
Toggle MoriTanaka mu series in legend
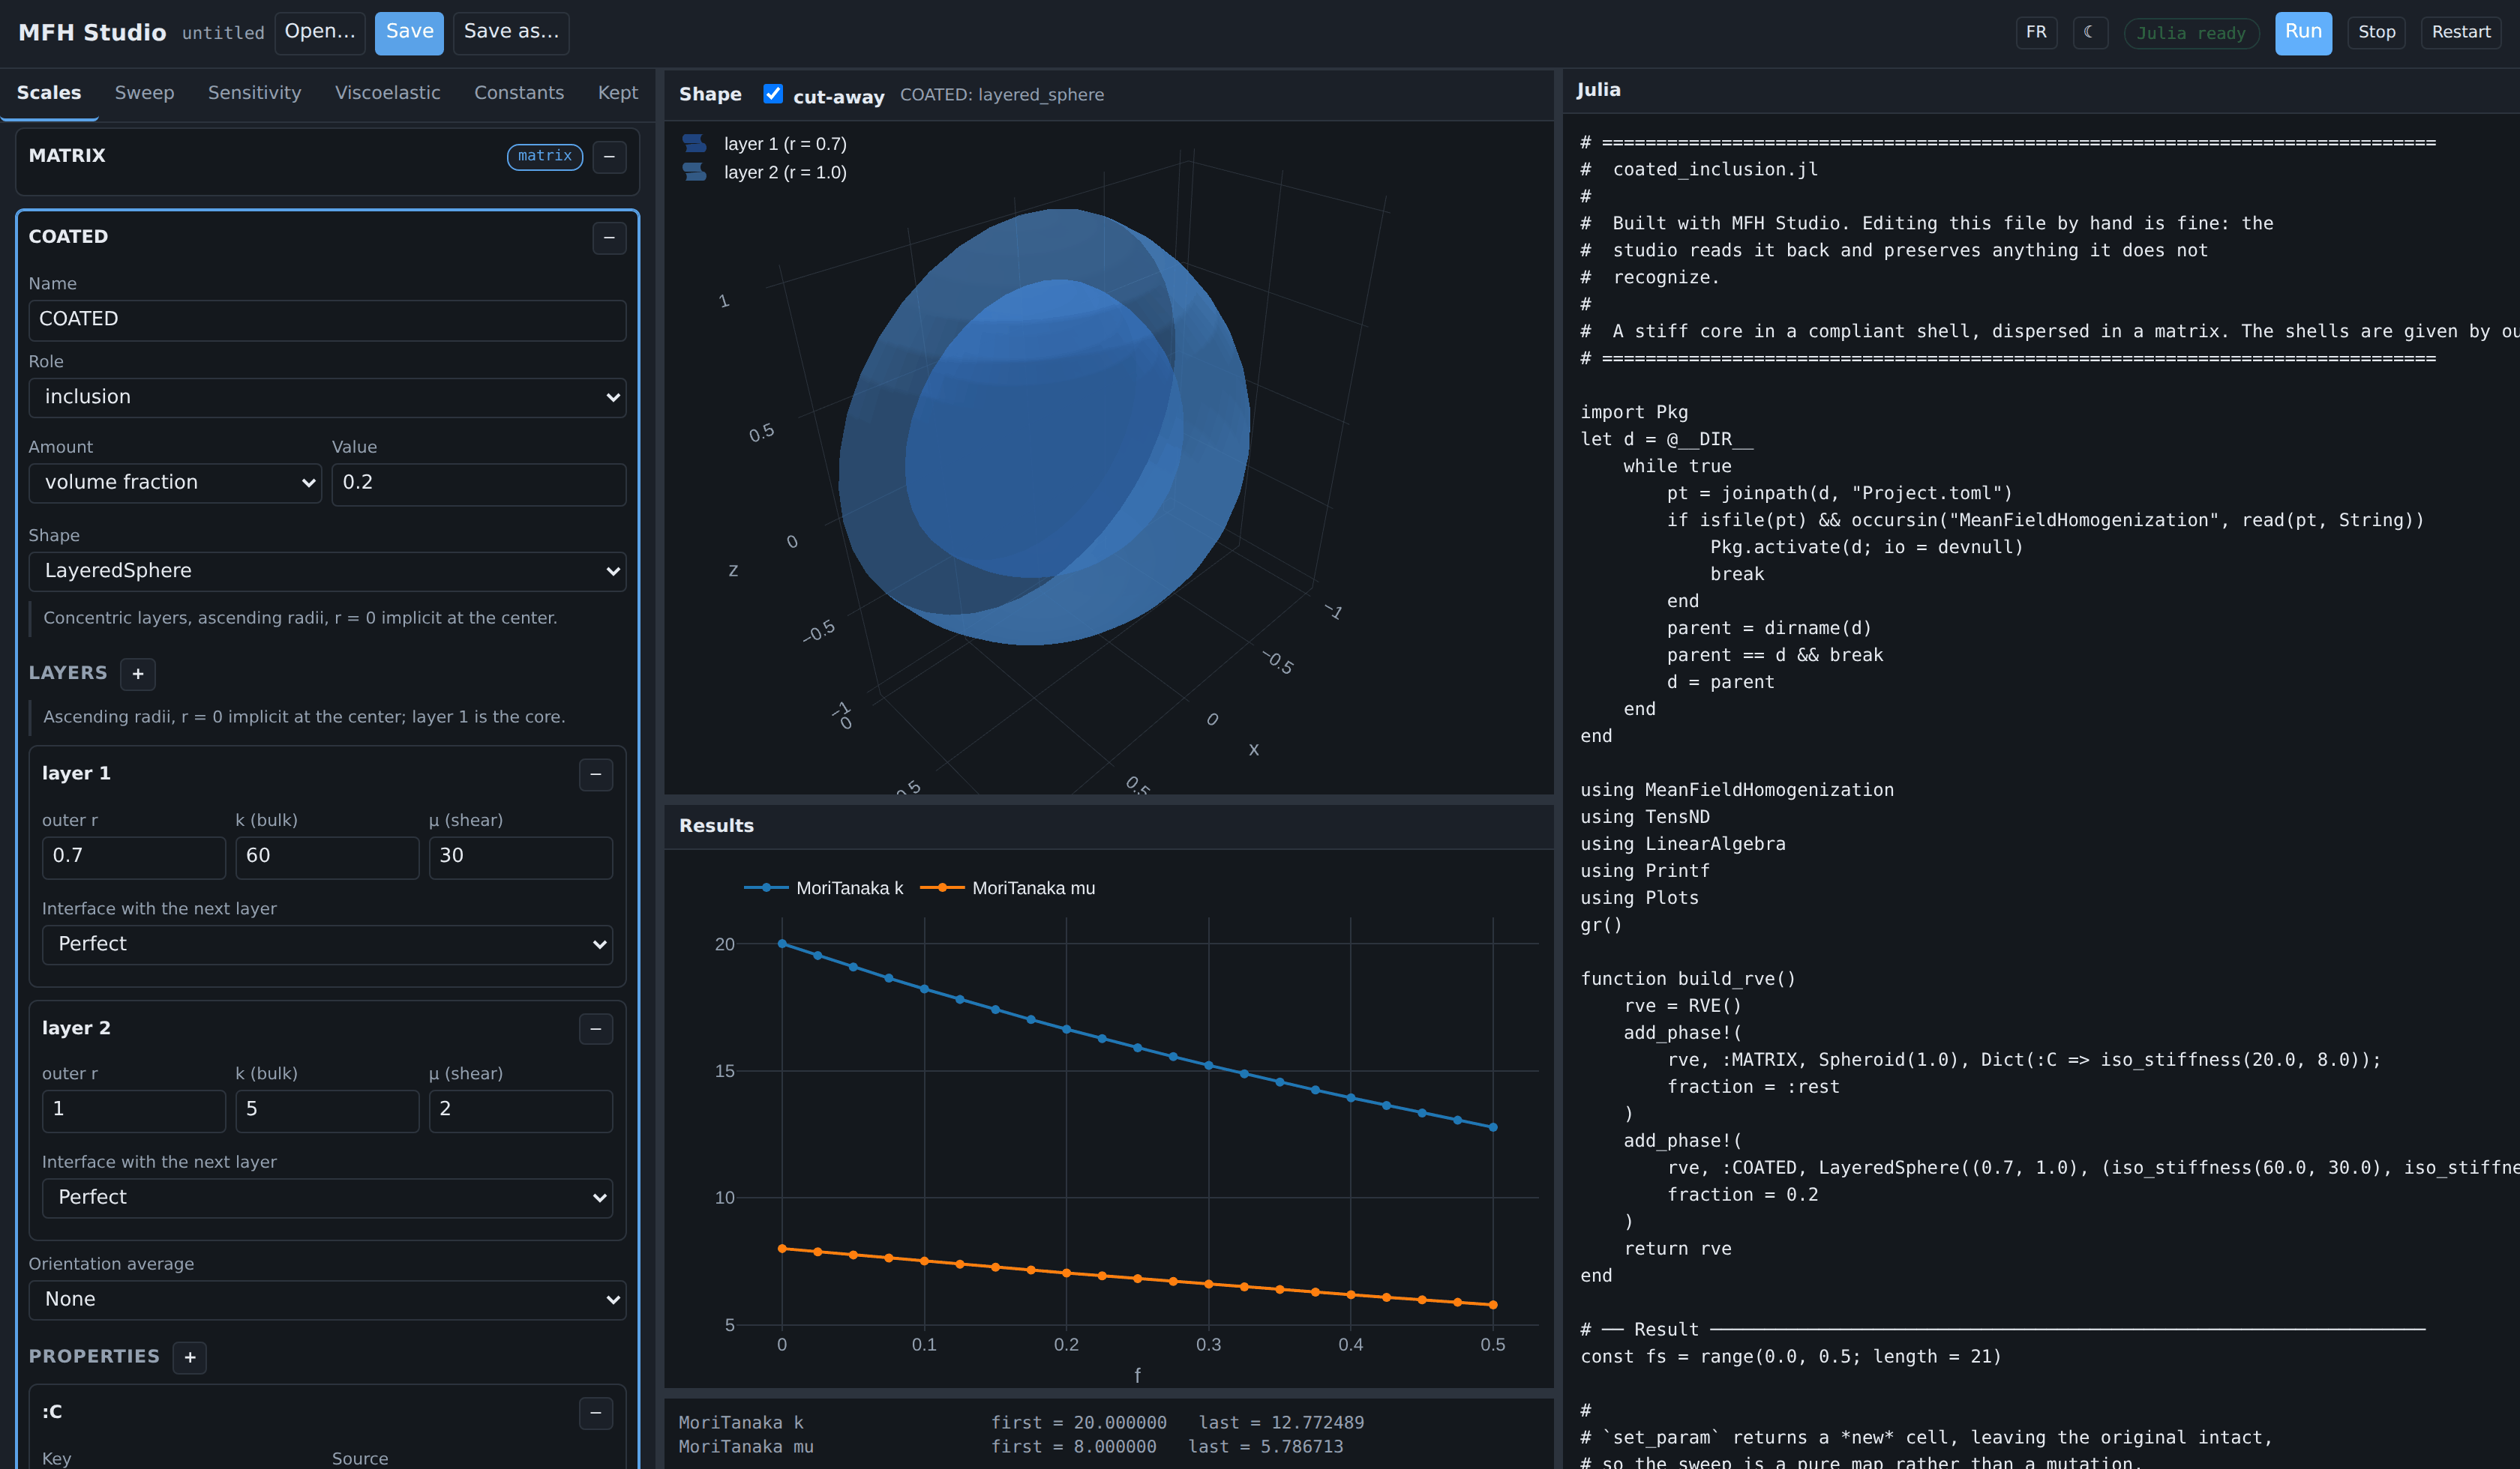pos(1008,887)
